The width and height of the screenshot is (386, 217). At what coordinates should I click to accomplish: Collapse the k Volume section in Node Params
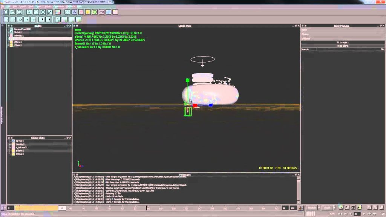[342, 39]
